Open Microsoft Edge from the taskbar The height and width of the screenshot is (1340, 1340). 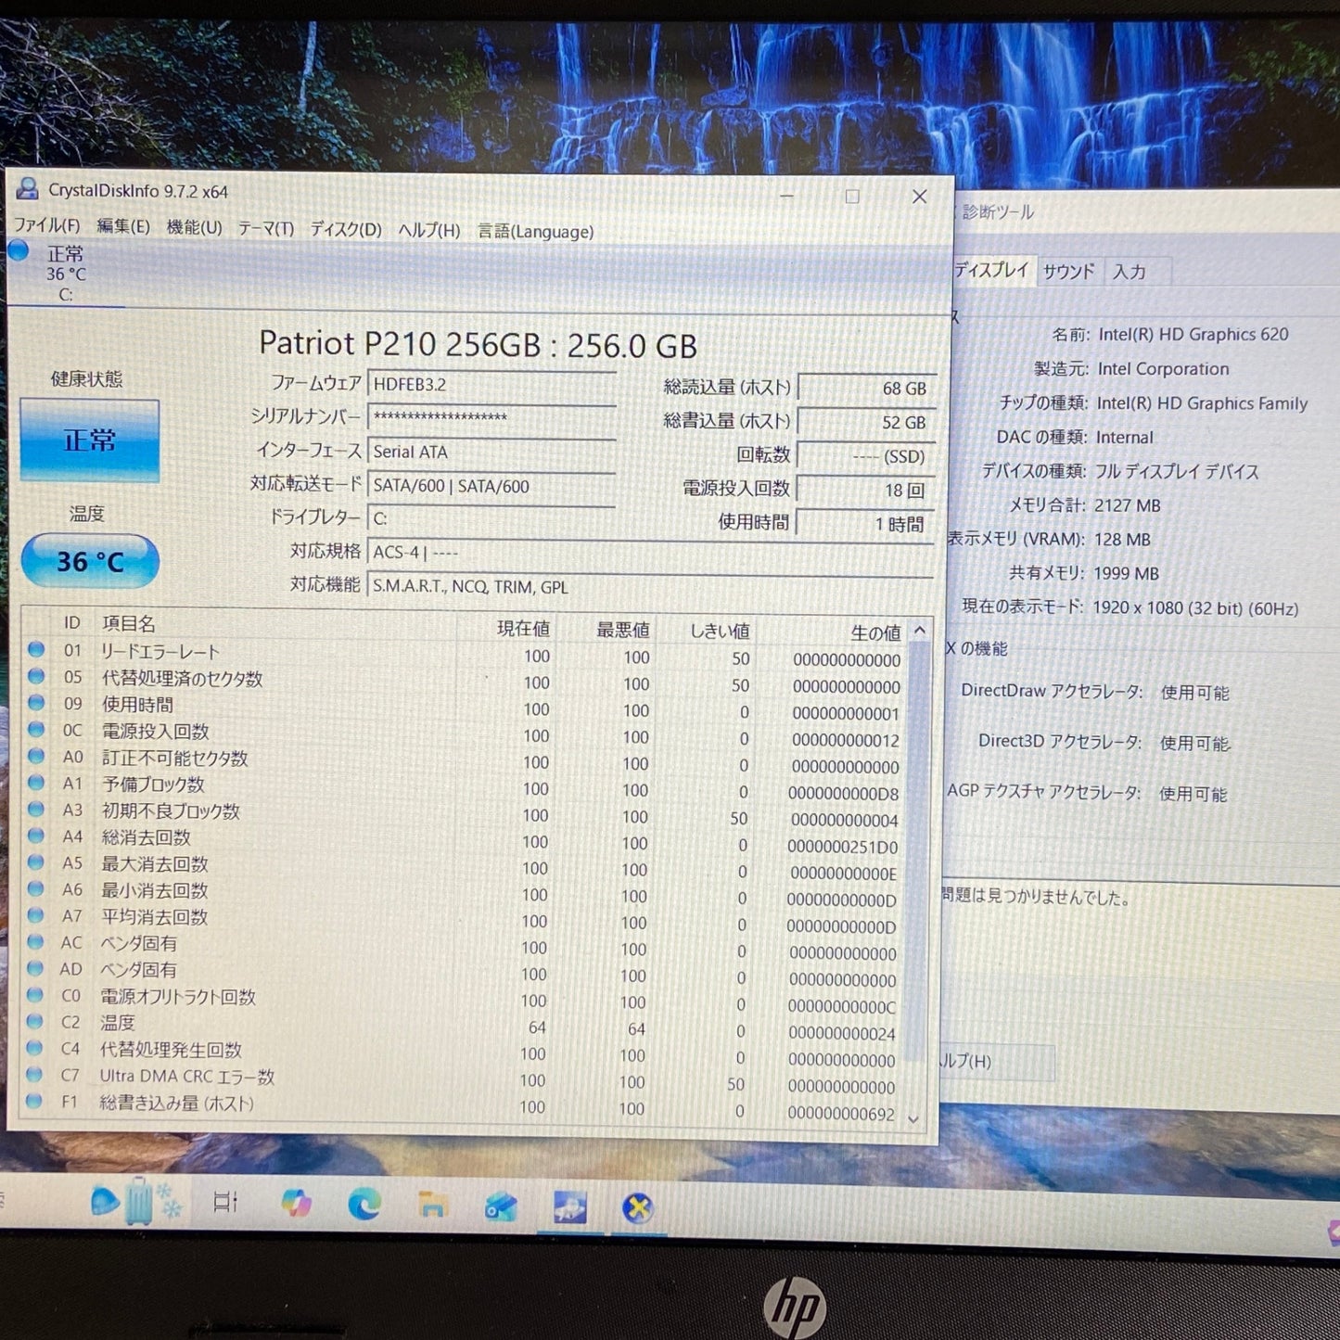(x=364, y=1204)
